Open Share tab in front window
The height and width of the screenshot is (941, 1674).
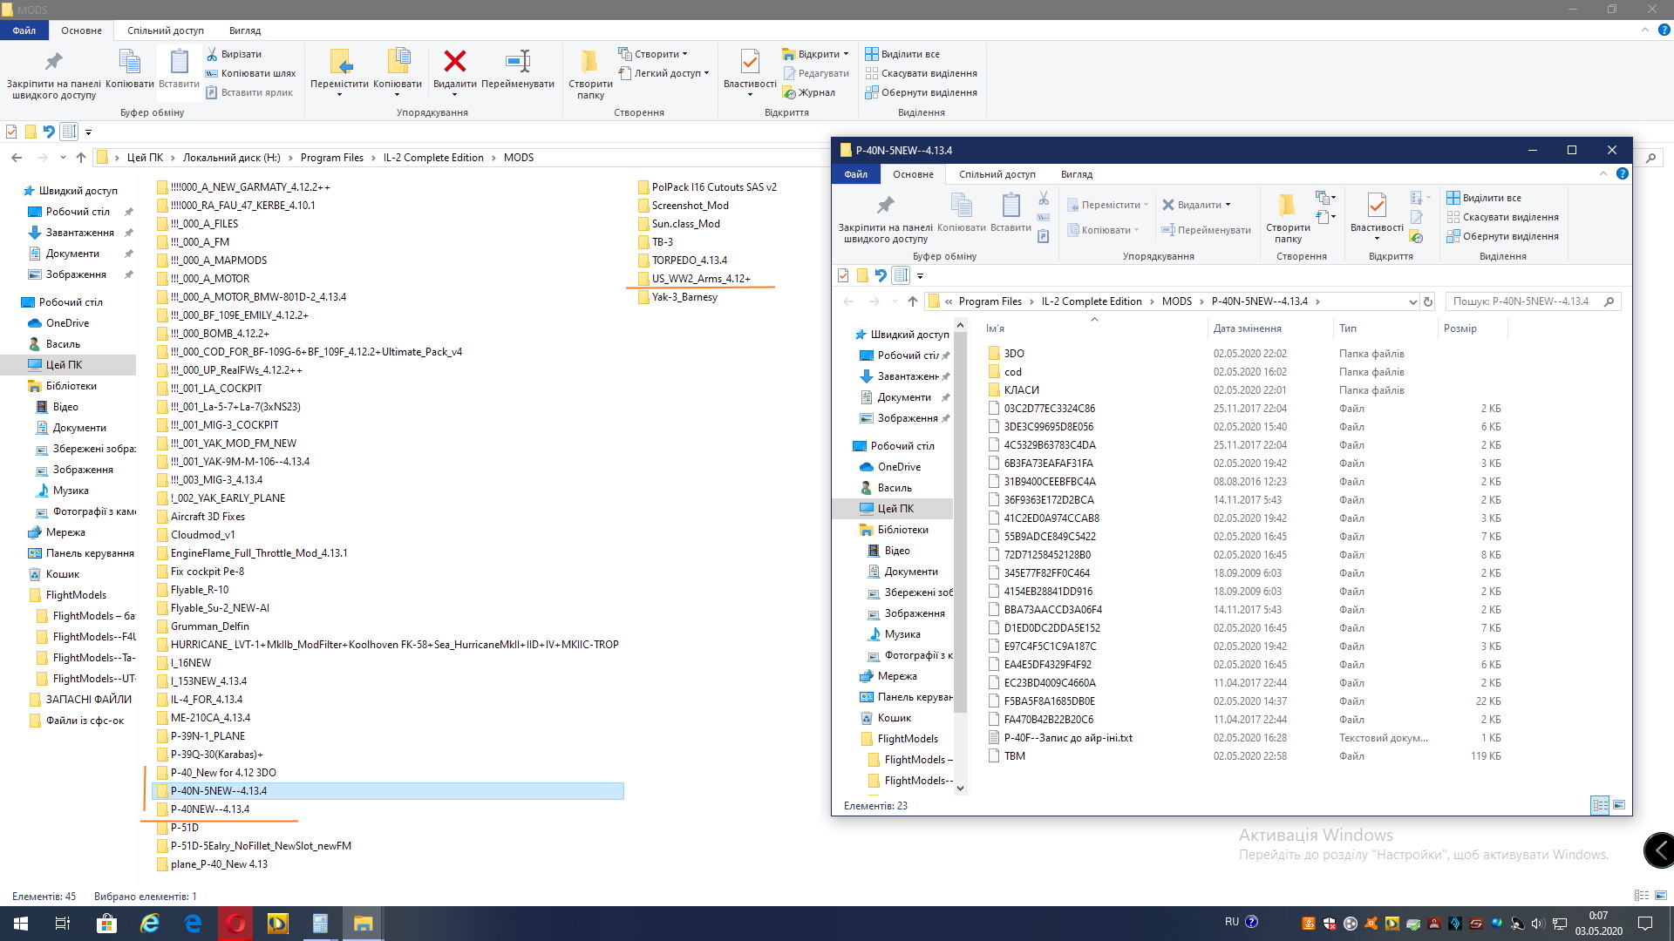click(997, 174)
